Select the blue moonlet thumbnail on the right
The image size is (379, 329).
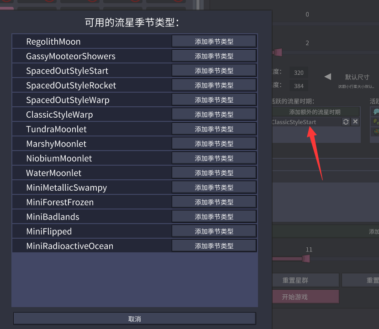[375, 111]
